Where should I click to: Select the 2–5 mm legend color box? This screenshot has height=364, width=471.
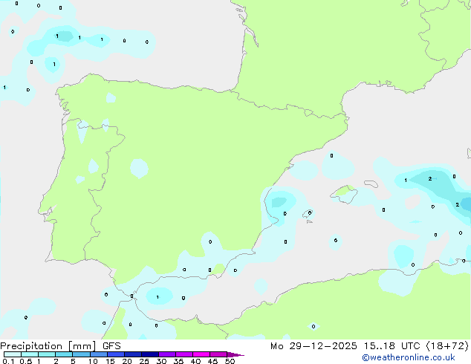(x=64, y=354)
